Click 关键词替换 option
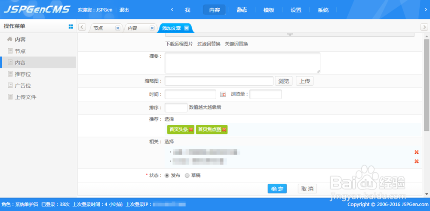 click(236, 44)
